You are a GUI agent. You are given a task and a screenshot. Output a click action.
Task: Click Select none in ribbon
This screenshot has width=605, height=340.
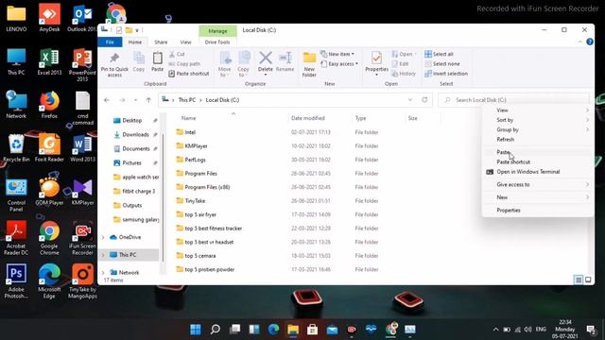(442, 64)
